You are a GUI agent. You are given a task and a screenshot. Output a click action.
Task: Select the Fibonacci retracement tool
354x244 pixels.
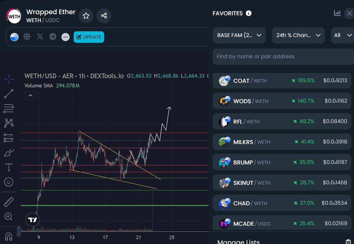click(x=9, y=108)
